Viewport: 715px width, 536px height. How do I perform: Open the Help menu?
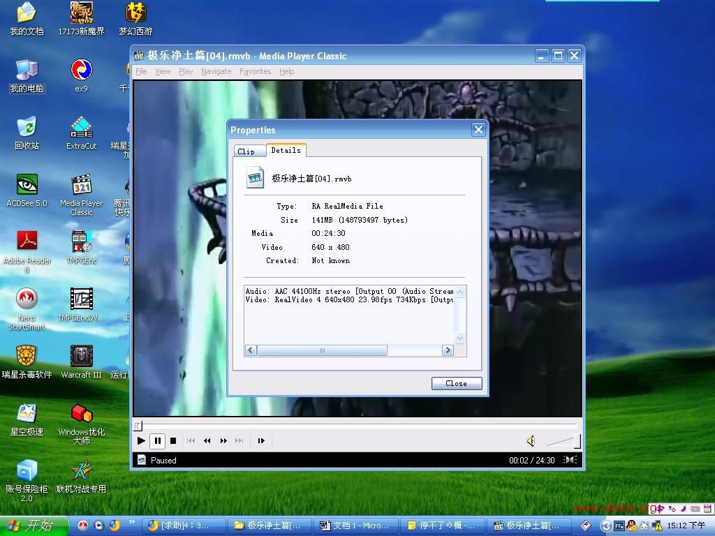[x=287, y=72]
